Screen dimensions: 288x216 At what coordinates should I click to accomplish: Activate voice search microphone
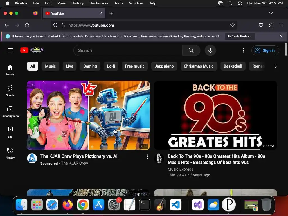coord(210,50)
